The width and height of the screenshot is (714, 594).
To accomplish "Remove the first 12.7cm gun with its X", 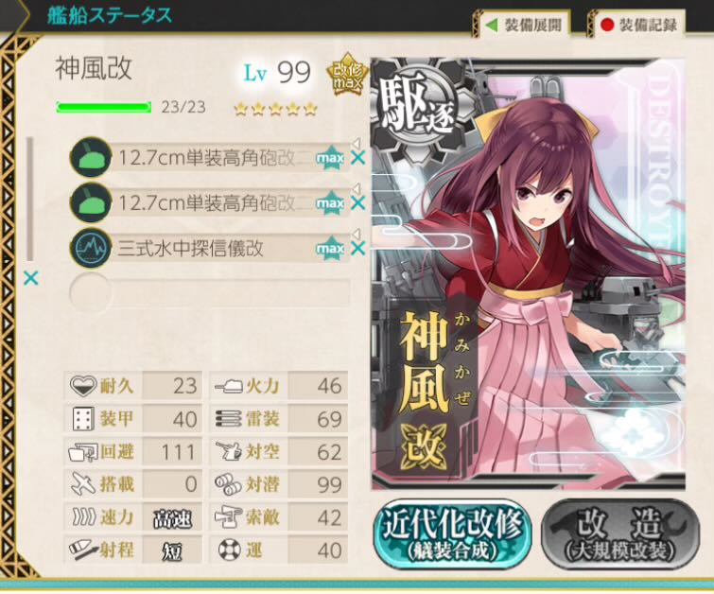I will [x=357, y=158].
